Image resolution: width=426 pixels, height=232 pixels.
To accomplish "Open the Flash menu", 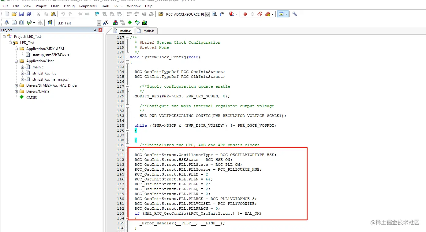I will pos(55,6).
